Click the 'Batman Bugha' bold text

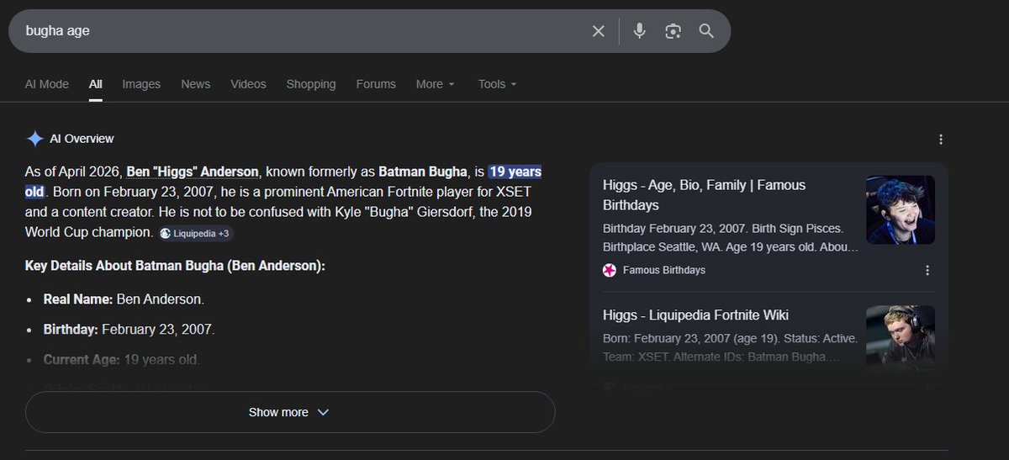click(422, 172)
